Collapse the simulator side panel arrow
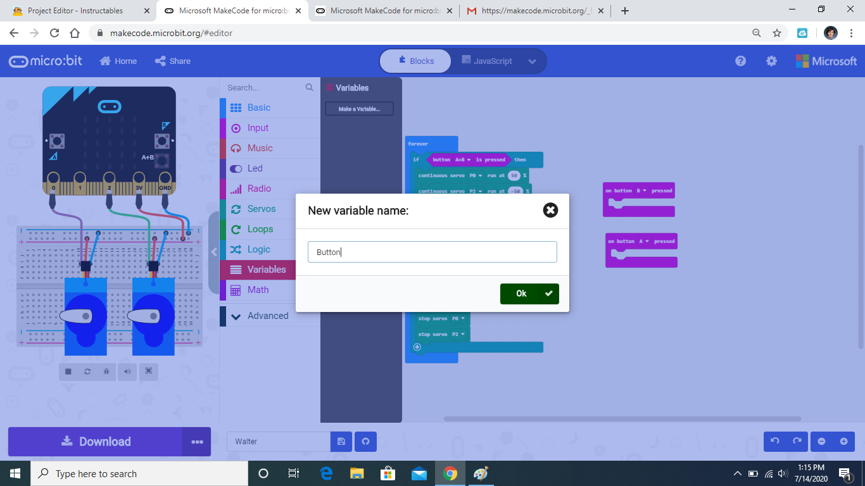 pos(214,252)
